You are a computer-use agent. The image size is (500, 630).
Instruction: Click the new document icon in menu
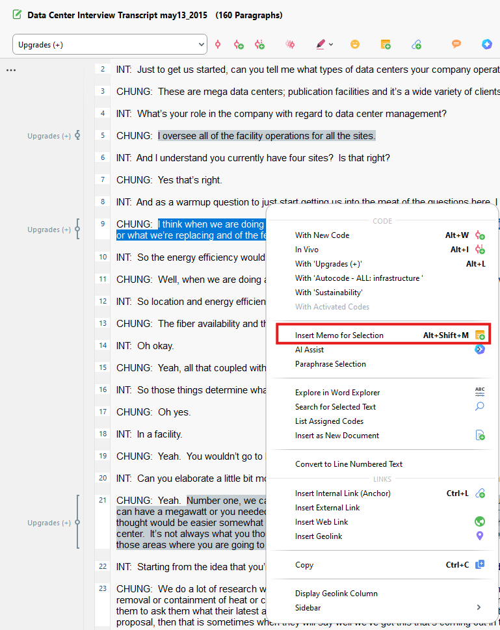pyautogui.click(x=480, y=435)
